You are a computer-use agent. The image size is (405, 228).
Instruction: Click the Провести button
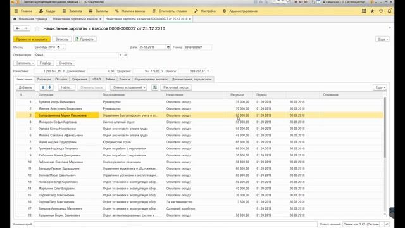click(85, 39)
